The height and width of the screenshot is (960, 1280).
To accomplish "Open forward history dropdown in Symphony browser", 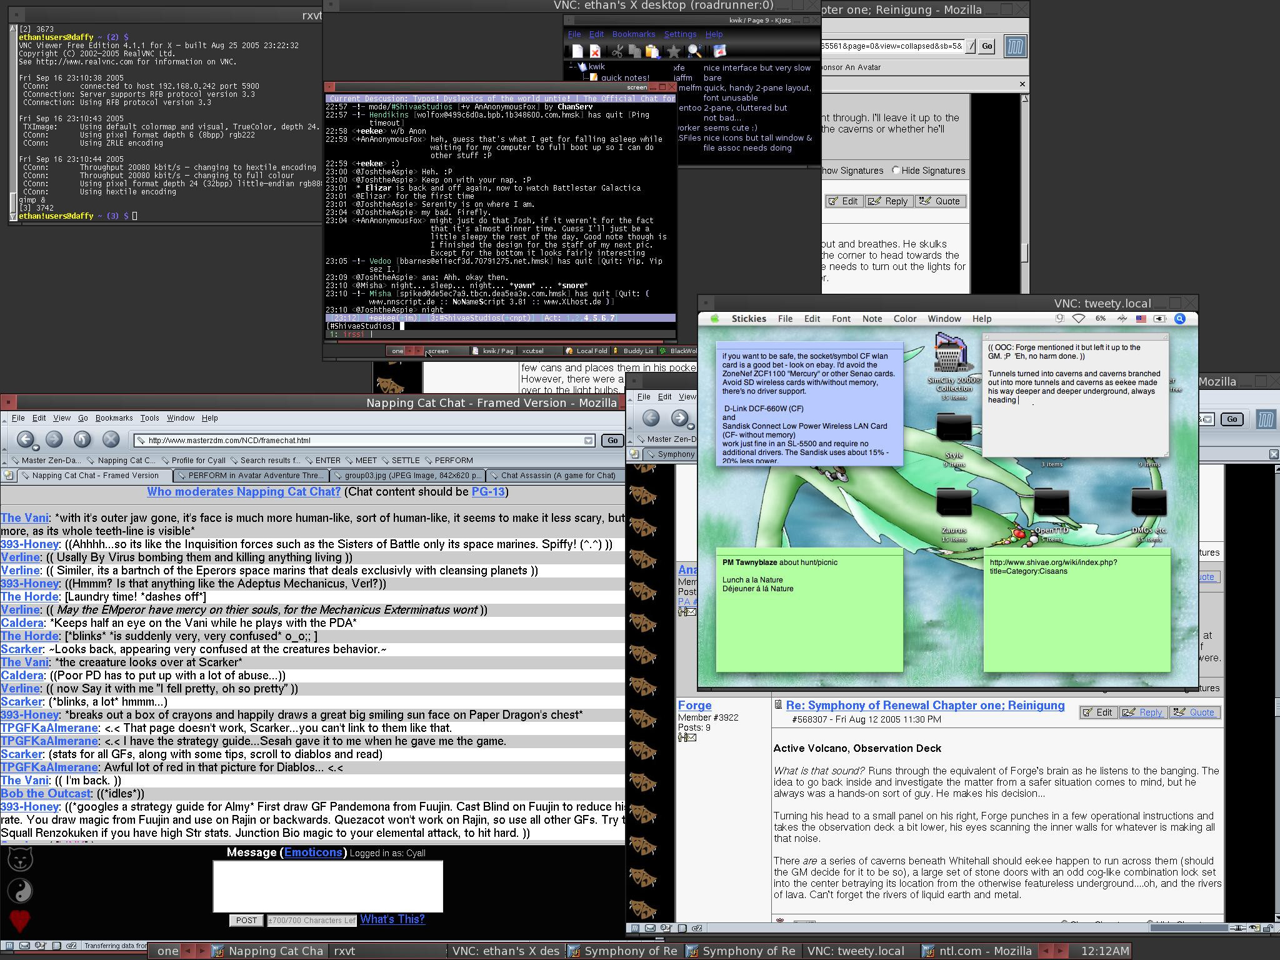I will (x=691, y=427).
